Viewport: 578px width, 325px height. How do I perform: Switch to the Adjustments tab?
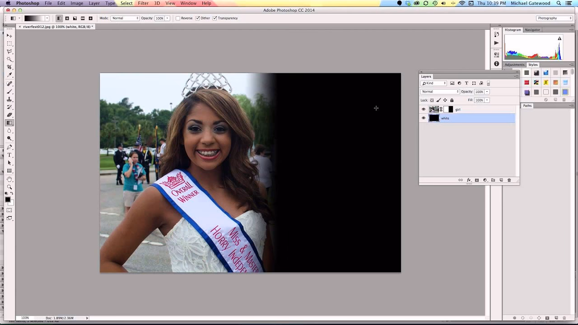tap(514, 65)
